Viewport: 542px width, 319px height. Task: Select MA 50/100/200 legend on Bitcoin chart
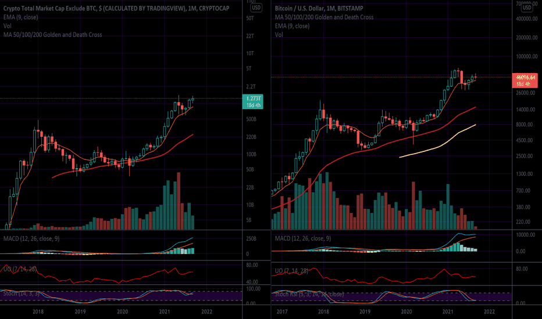pyautogui.click(x=325, y=17)
